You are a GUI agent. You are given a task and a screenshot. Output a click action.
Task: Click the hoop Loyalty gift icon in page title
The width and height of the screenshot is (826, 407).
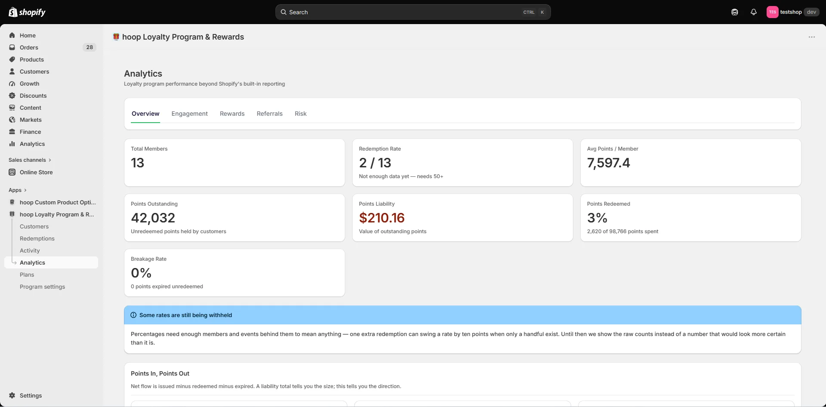(116, 37)
